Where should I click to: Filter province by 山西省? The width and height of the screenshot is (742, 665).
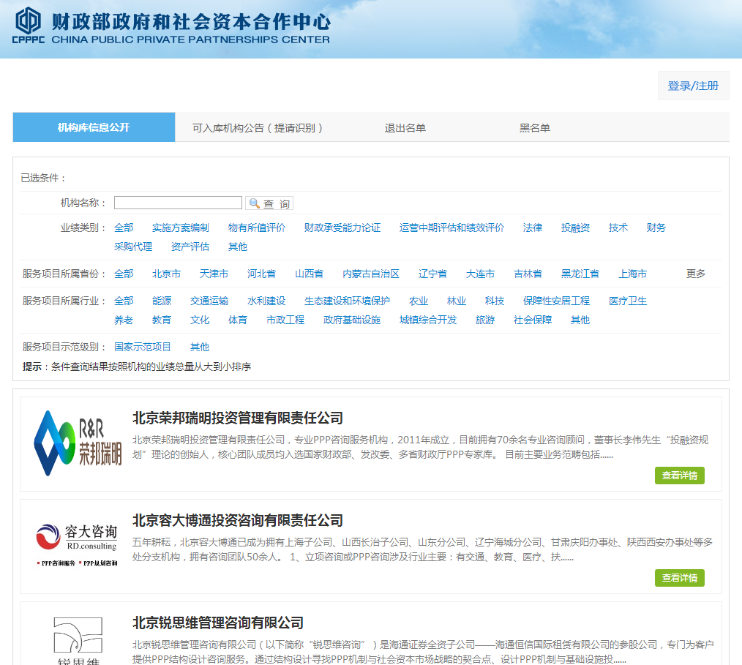pyautogui.click(x=309, y=274)
